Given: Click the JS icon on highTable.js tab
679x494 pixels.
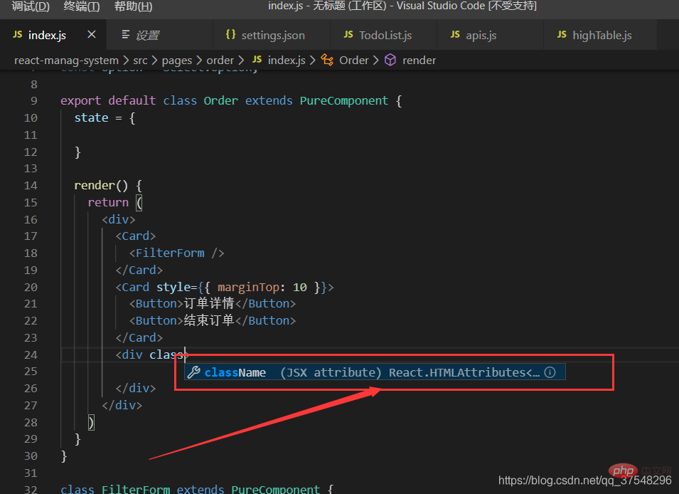Looking at the screenshot, I should (562, 35).
